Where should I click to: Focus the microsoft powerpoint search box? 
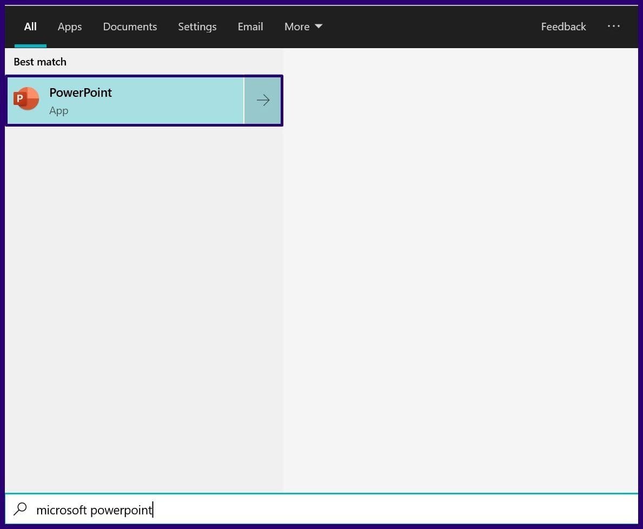321,510
